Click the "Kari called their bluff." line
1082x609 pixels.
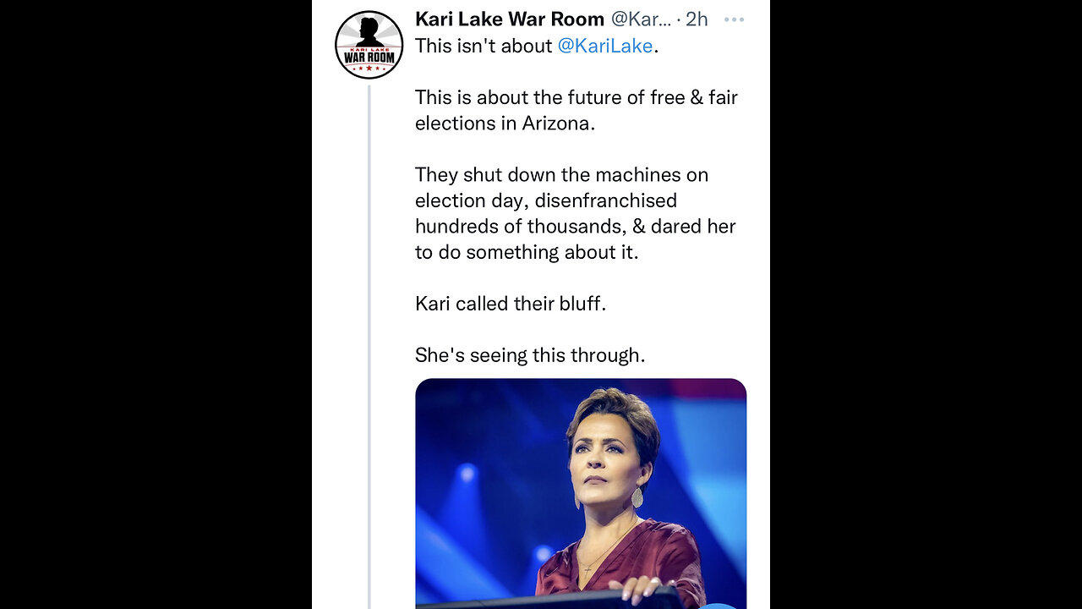coord(511,304)
